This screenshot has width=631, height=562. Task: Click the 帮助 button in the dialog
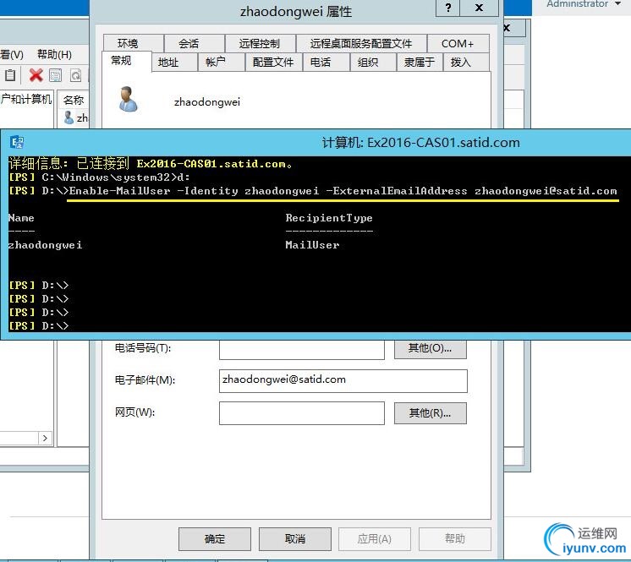pyautogui.click(x=455, y=539)
